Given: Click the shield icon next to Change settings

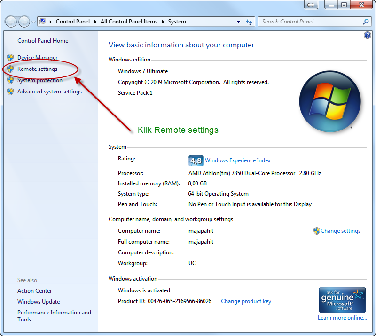Looking at the screenshot, I should (318, 230).
